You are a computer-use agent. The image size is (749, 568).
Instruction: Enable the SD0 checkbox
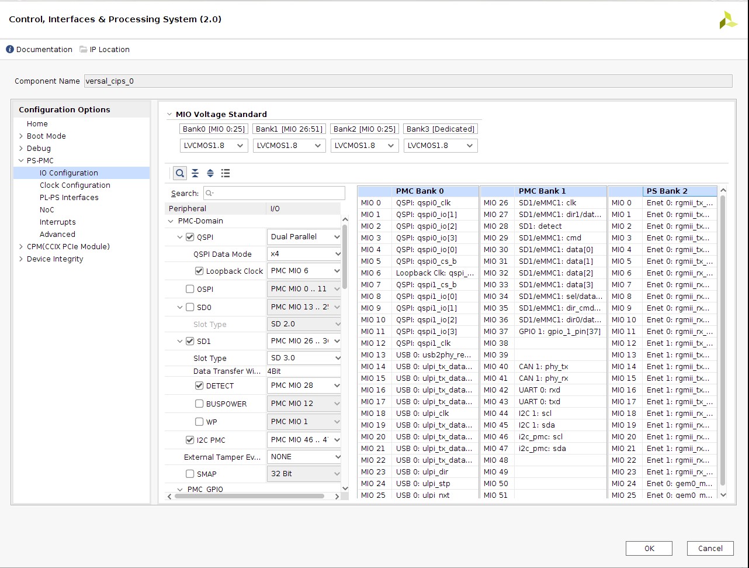coord(190,307)
